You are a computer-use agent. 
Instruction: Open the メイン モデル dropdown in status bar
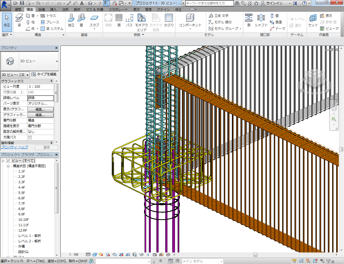221,261
